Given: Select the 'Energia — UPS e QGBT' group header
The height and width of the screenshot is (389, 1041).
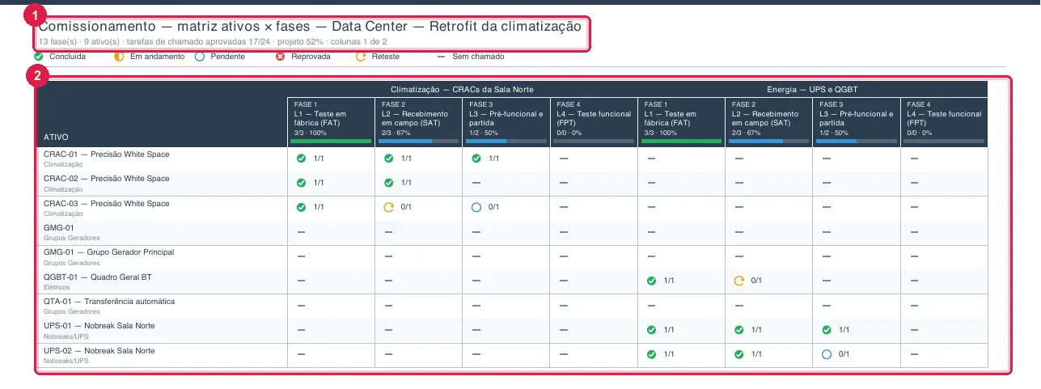Looking at the screenshot, I should (813, 89).
